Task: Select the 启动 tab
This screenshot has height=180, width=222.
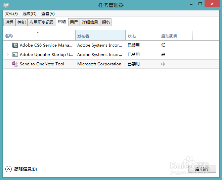Action: tap(62, 22)
